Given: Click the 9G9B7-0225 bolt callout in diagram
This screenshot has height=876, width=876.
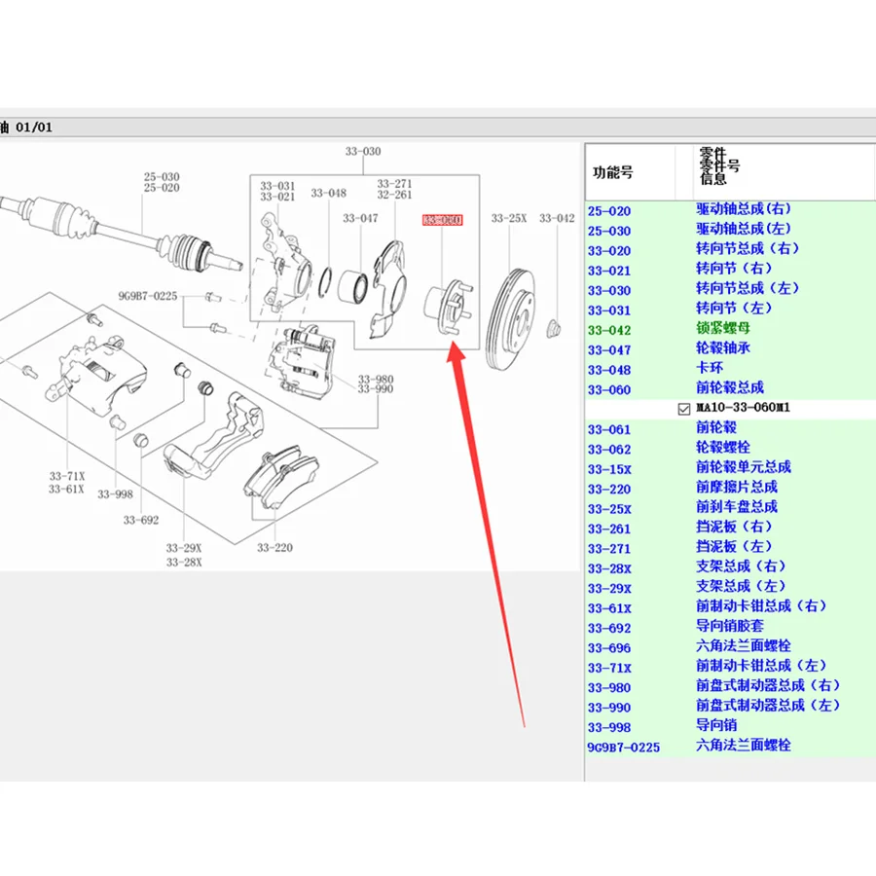Looking at the screenshot, I should 148,296.
